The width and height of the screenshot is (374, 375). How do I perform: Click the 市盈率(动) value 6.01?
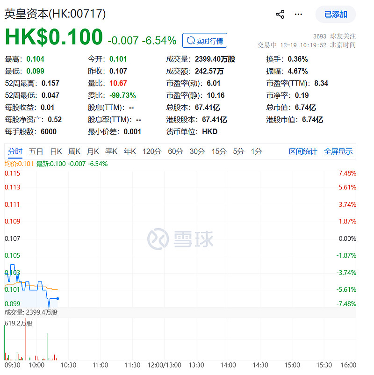click(x=214, y=83)
